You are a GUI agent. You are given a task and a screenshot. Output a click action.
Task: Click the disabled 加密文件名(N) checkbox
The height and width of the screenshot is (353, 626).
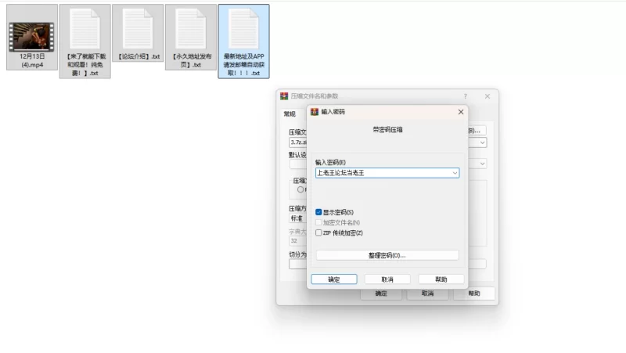(x=318, y=222)
